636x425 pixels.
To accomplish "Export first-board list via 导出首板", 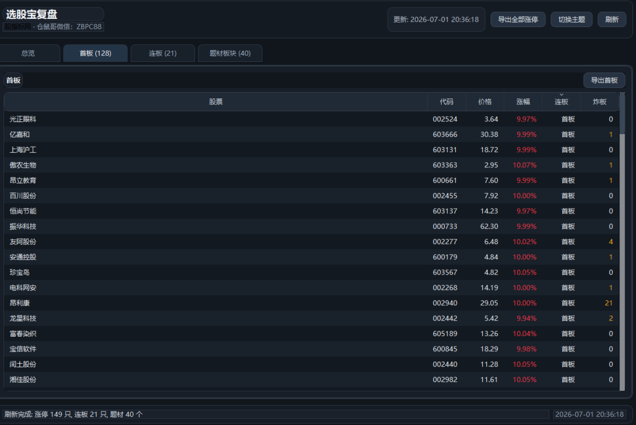I will (x=604, y=80).
